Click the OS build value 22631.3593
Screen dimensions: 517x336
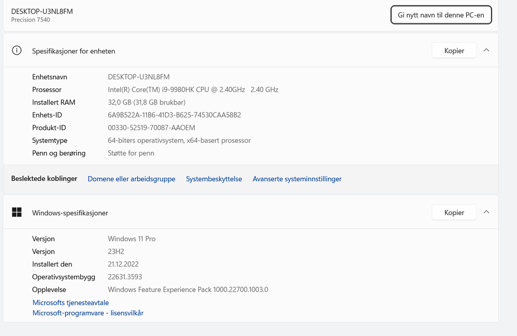(x=125, y=277)
